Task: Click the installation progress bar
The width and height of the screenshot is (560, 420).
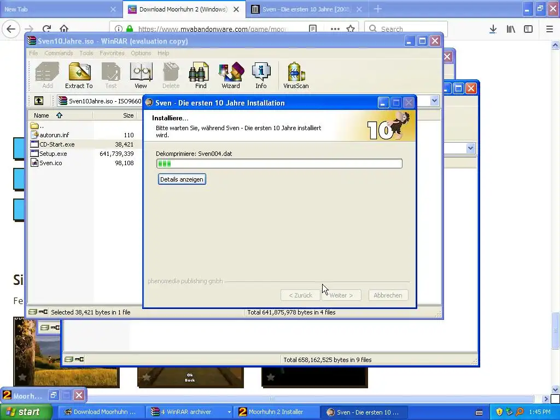Action: [279, 164]
